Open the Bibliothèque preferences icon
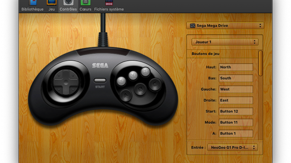291x163 pixels. coord(33,2)
